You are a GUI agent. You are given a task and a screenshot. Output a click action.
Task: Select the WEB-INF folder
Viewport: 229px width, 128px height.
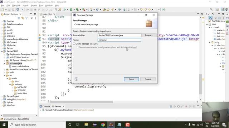coord(21,90)
